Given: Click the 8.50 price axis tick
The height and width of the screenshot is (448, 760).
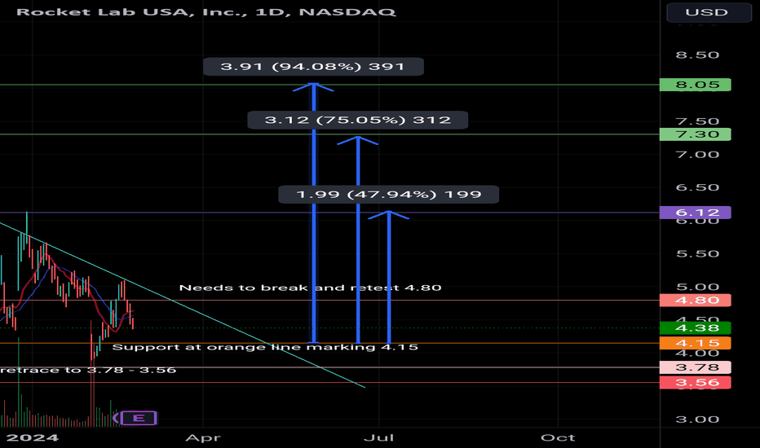Looking at the screenshot, I should [x=697, y=55].
